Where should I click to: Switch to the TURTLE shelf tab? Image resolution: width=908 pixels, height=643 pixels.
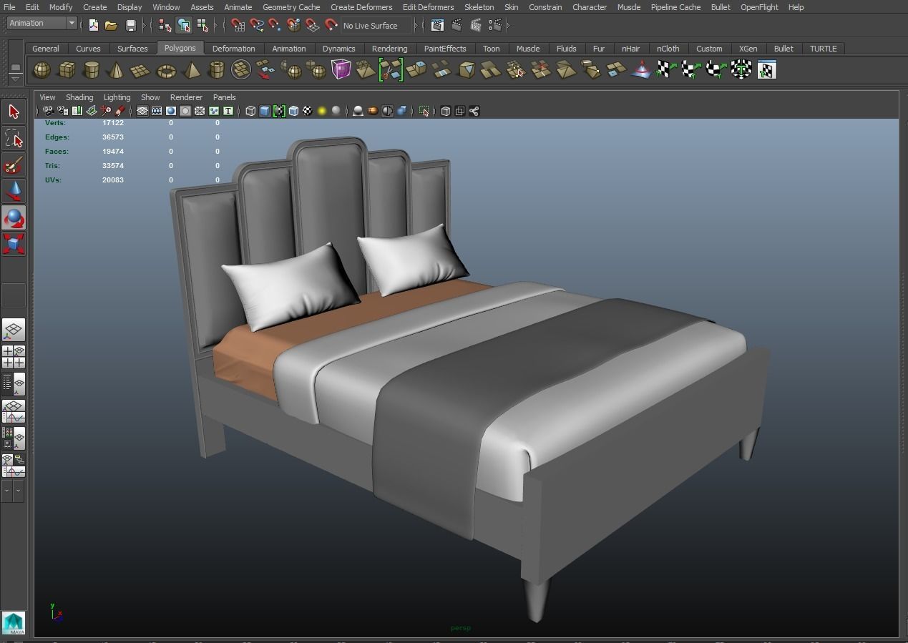point(823,49)
